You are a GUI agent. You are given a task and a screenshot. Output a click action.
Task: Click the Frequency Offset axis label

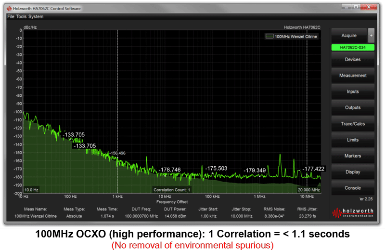coord(172,202)
